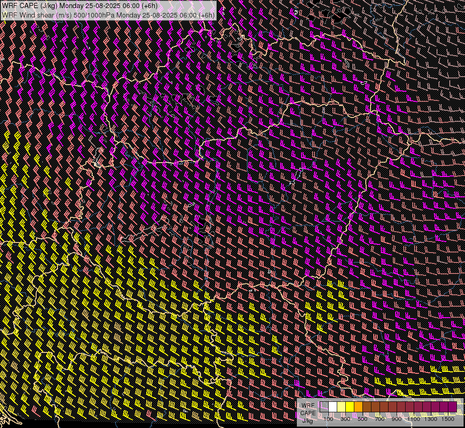Select the transparent first swatch of the CAPE legend
This screenshot has width=465, height=428.
[x=324, y=407]
